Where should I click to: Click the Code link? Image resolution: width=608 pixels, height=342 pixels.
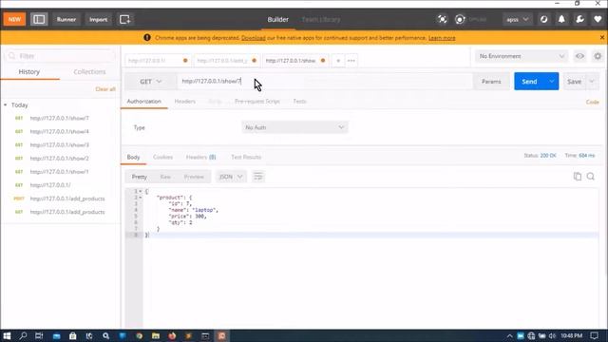click(592, 102)
